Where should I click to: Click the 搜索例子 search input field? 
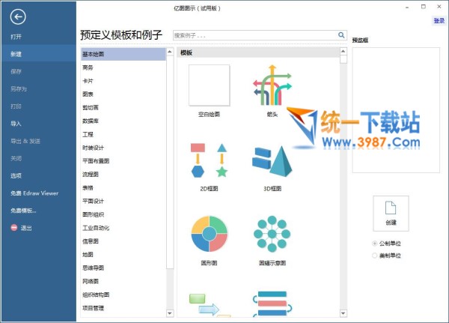point(253,35)
